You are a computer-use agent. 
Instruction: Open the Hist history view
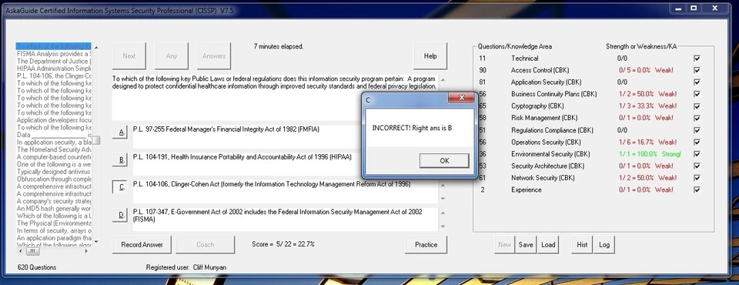tap(582, 244)
